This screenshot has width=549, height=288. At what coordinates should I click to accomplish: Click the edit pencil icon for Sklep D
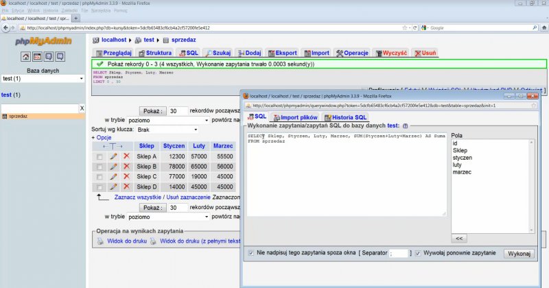click(114, 187)
